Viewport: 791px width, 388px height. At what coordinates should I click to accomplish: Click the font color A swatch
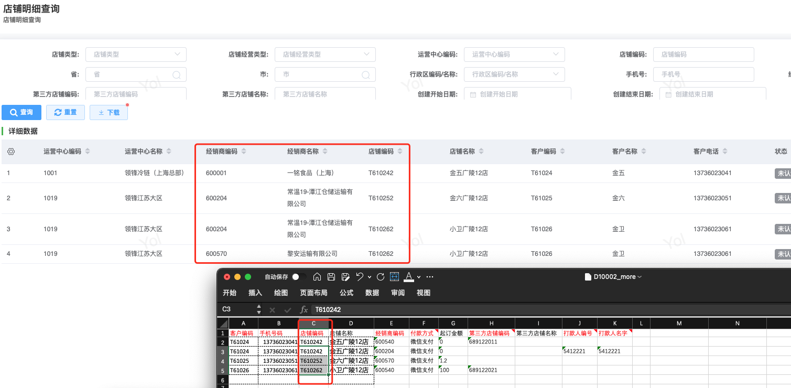(409, 277)
